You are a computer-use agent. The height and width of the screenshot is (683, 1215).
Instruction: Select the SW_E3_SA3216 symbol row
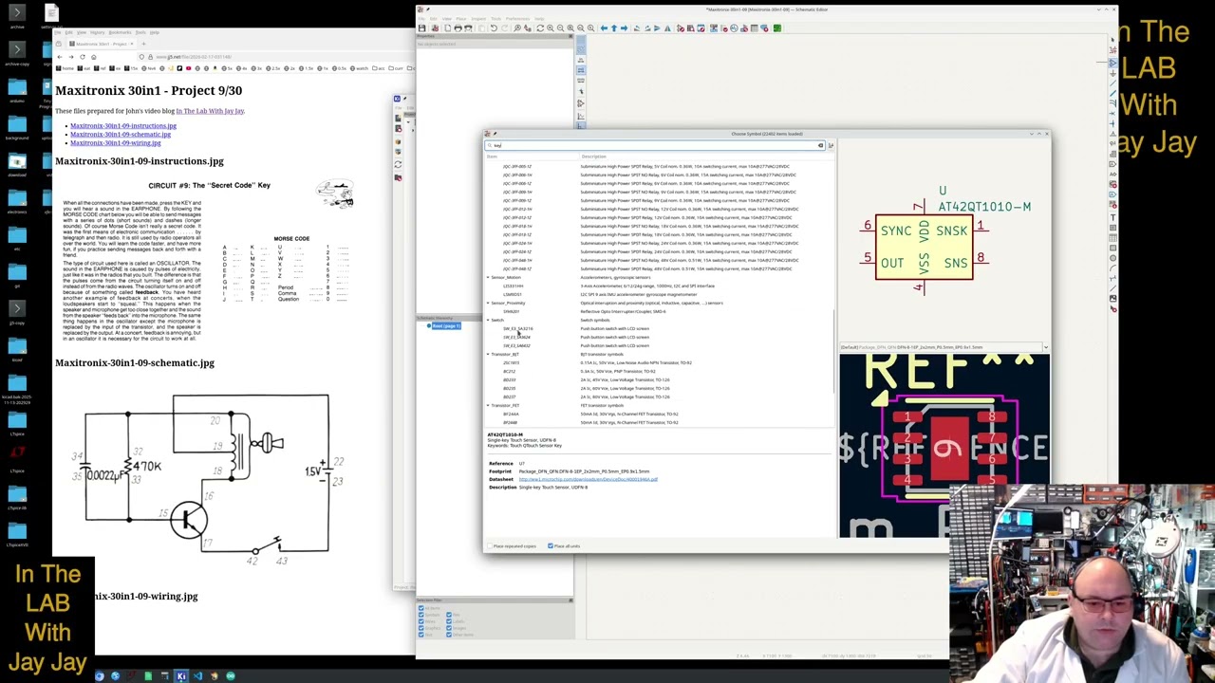click(517, 328)
